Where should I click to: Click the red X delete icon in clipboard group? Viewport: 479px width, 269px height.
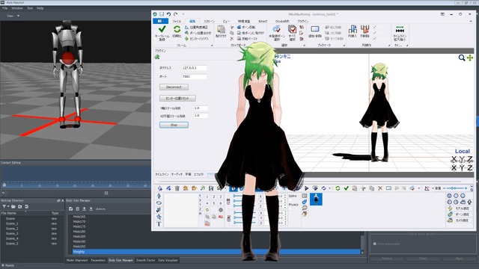pos(231,39)
